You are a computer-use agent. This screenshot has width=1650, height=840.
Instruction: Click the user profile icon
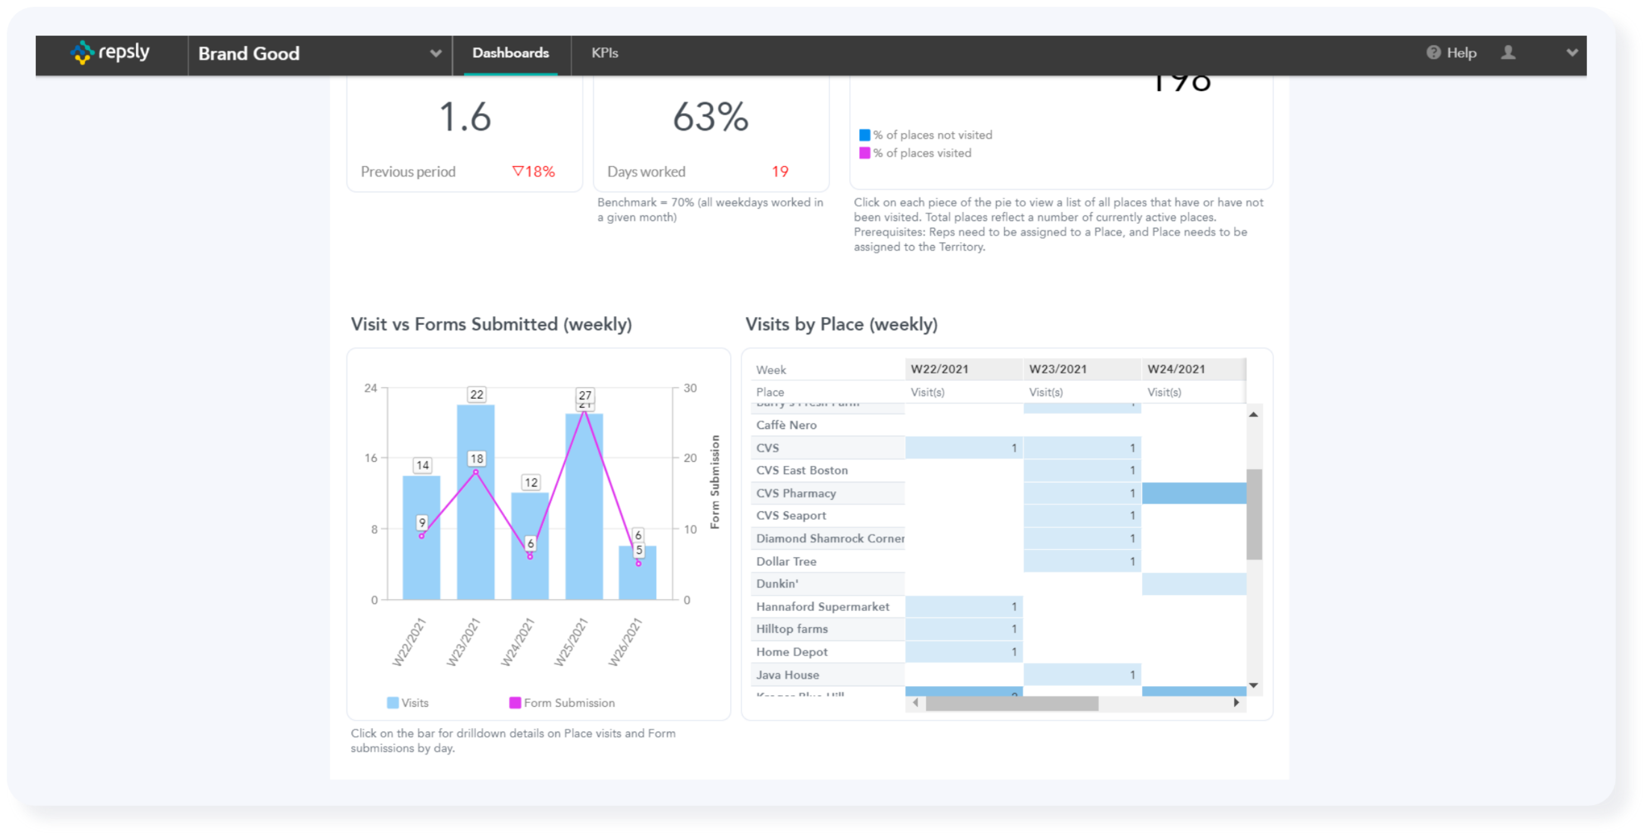(x=1508, y=52)
